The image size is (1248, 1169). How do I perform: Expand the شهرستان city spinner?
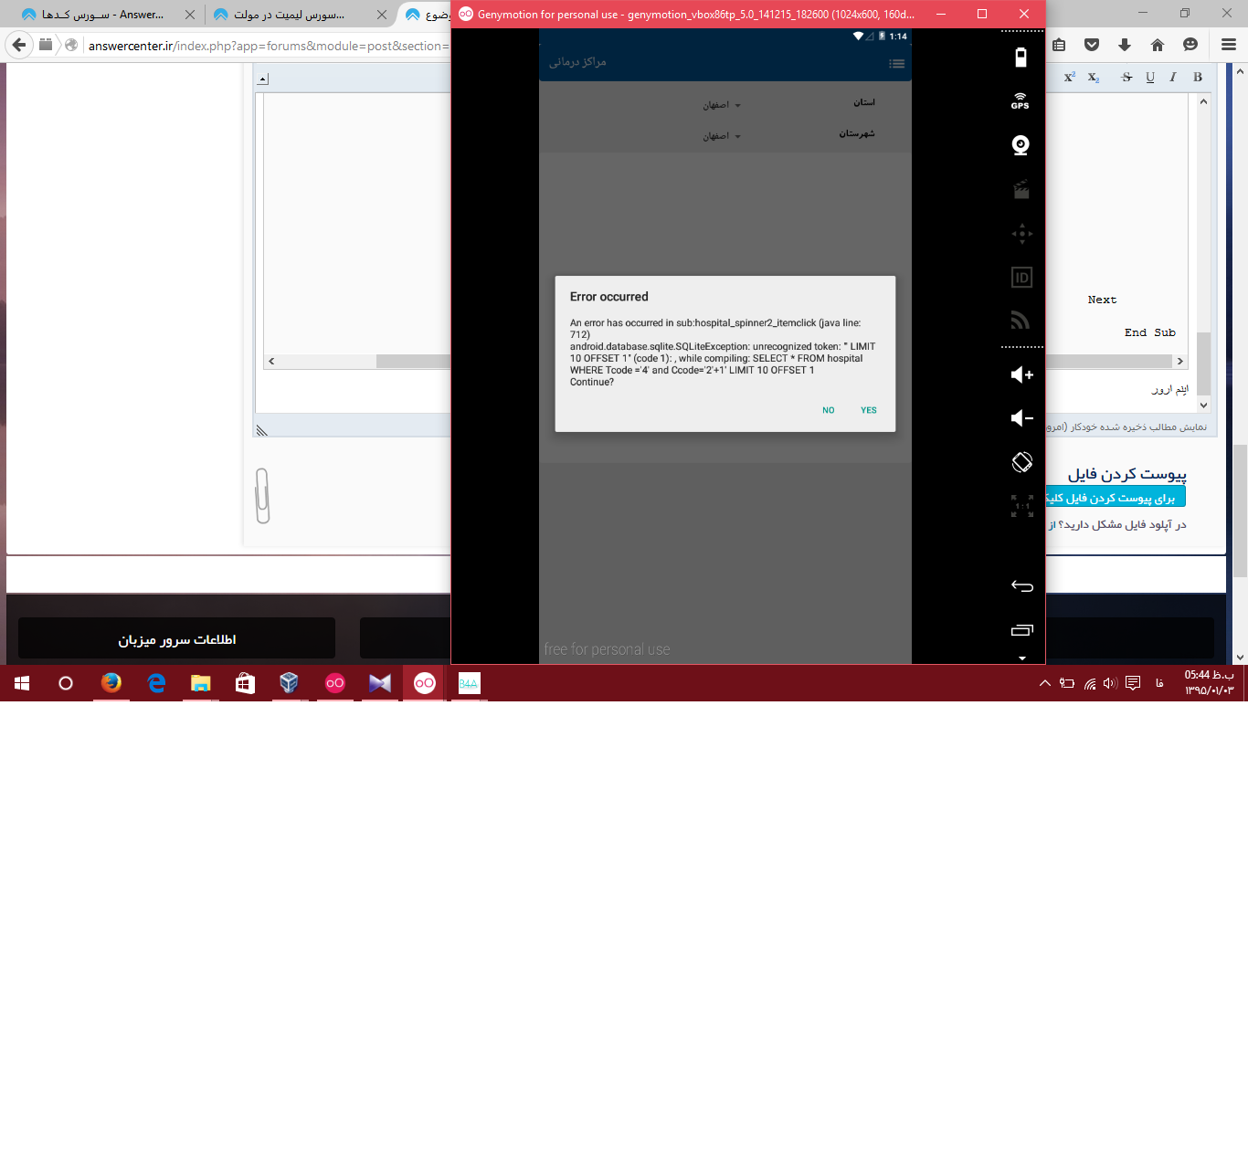(x=721, y=136)
